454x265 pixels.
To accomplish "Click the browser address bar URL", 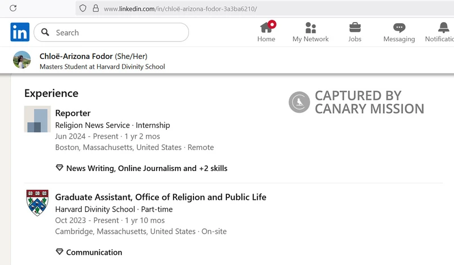I will 180,8.
